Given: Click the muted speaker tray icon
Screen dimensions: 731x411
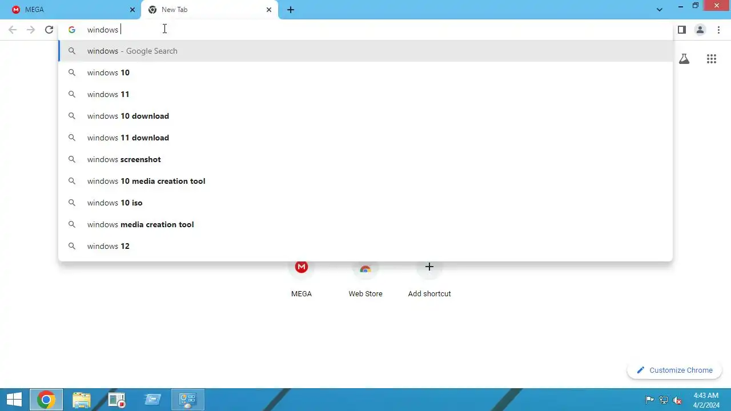Looking at the screenshot, I should click(678, 400).
